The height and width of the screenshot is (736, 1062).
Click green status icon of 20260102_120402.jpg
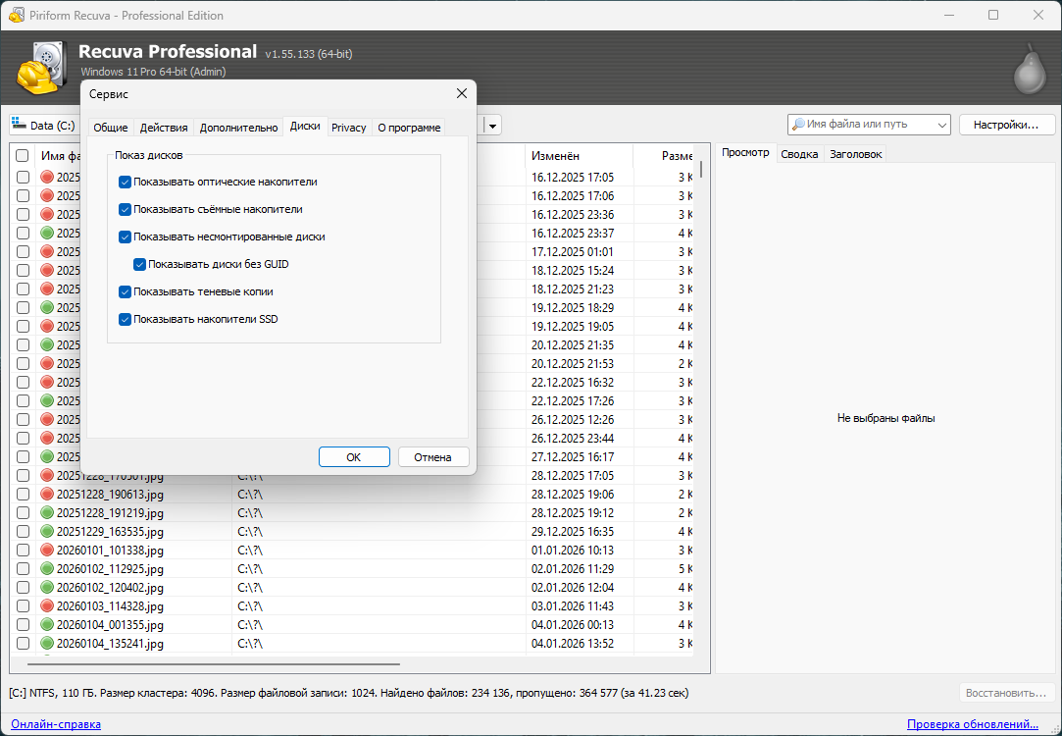(47, 588)
